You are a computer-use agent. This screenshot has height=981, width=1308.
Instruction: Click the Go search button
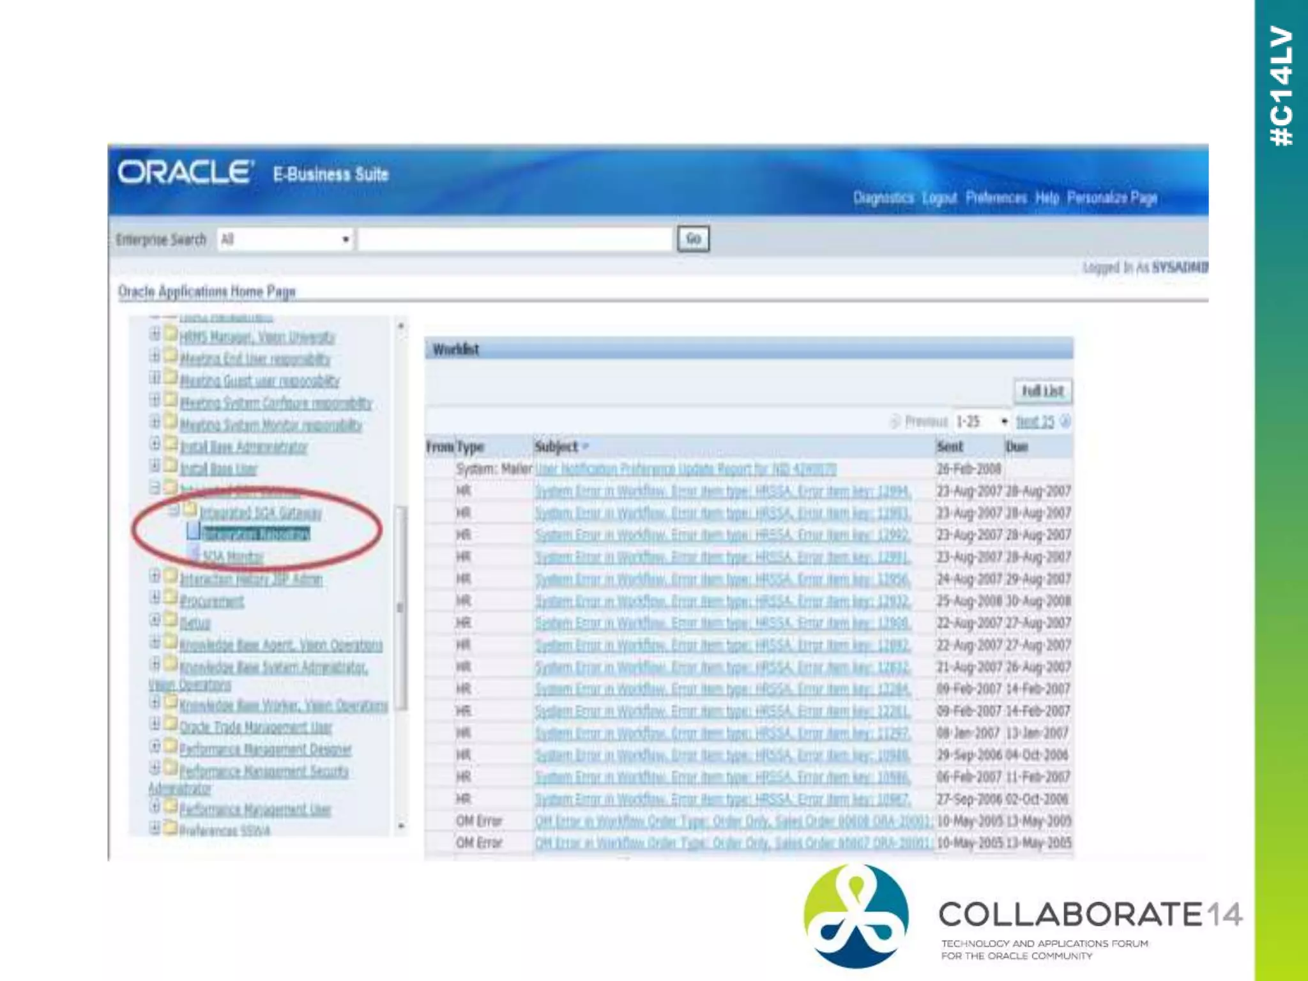(x=693, y=239)
